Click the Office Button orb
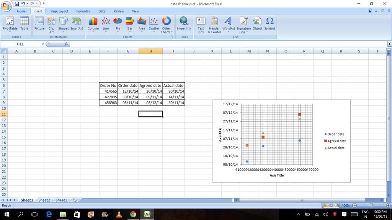This screenshot has width=392, height=220. 6,6
